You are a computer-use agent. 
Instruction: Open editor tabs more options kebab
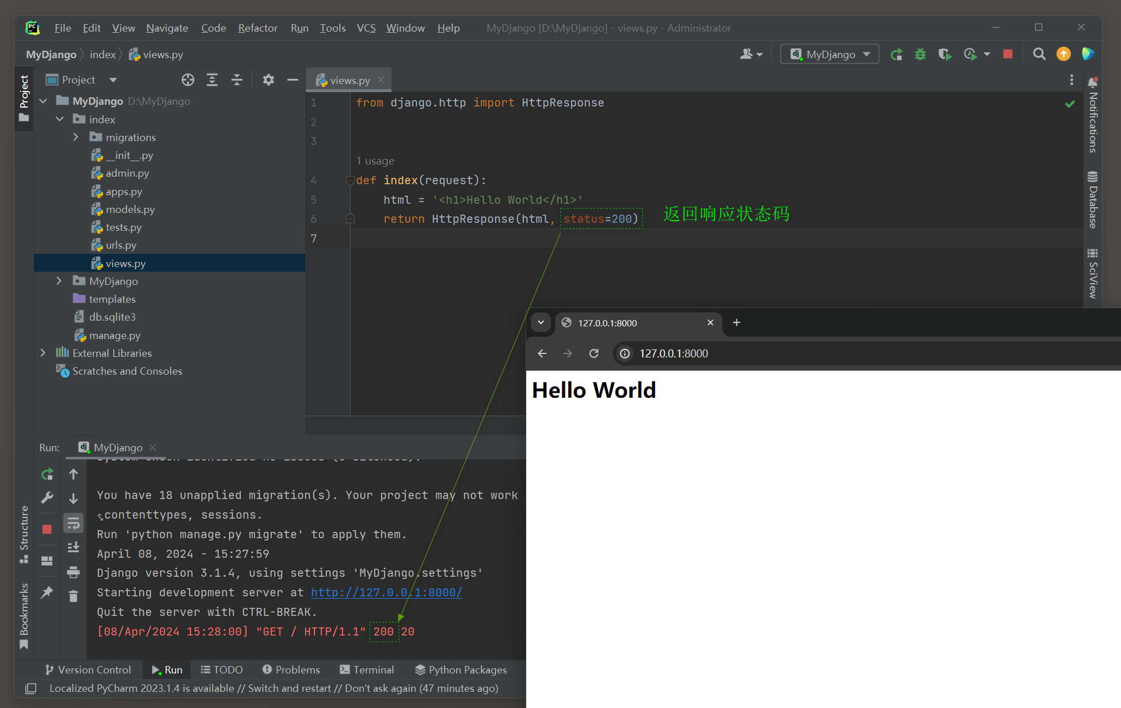(x=1071, y=80)
